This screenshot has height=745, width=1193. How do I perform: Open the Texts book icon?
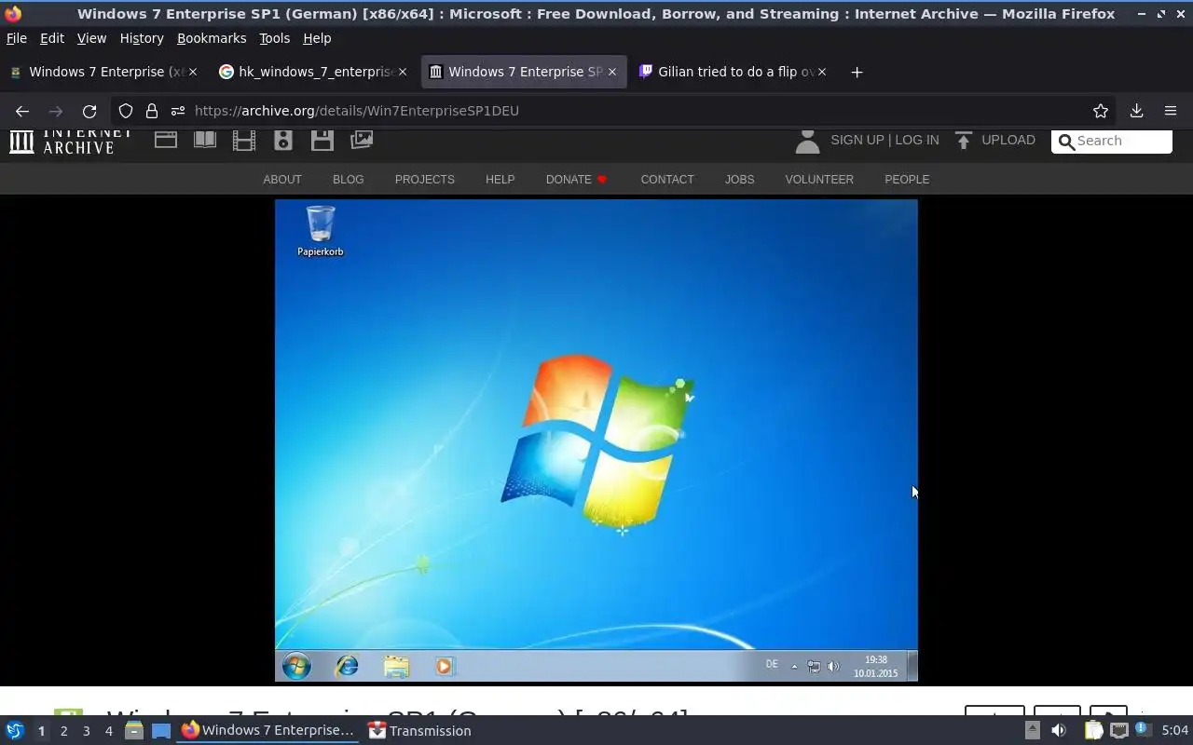pos(205,140)
